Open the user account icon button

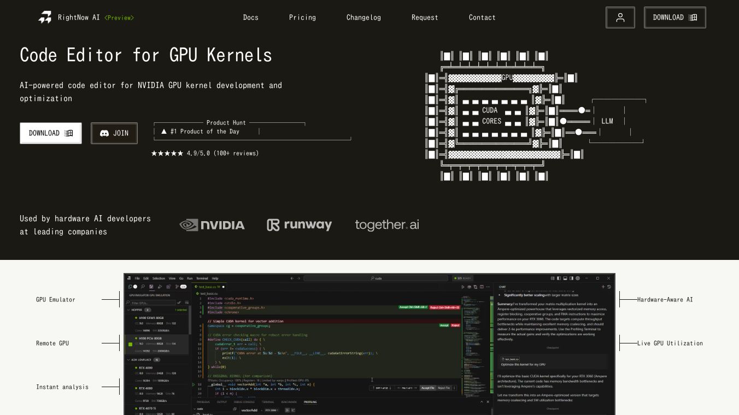click(x=620, y=17)
